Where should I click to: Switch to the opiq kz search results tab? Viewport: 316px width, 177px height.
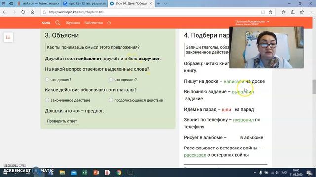[84, 3]
